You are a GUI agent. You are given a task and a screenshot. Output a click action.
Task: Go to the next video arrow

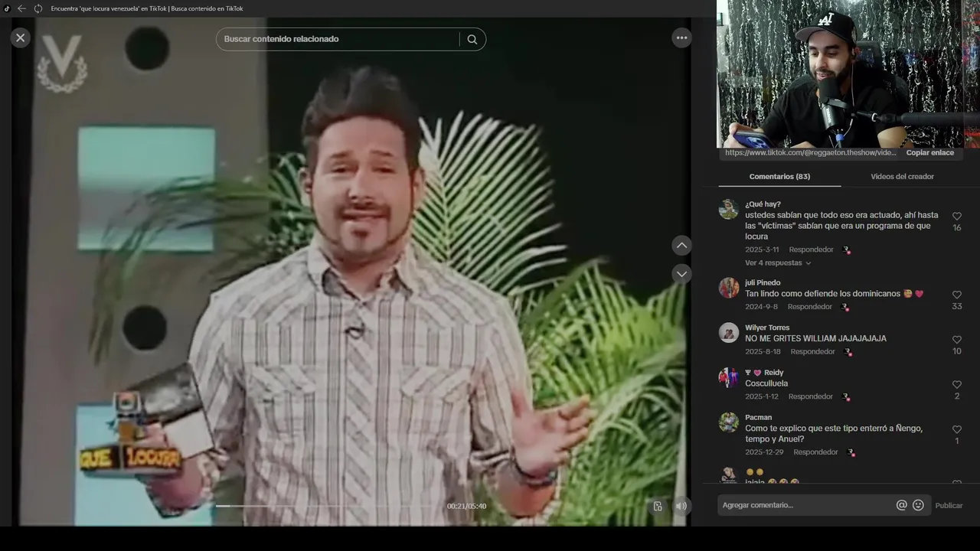[681, 274]
